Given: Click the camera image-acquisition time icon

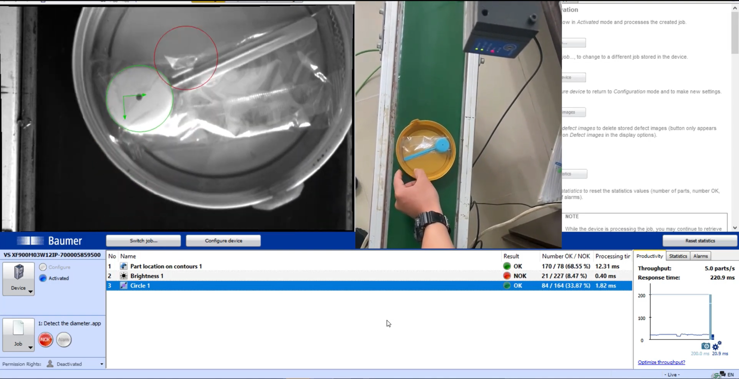Looking at the screenshot, I should [705, 346].
